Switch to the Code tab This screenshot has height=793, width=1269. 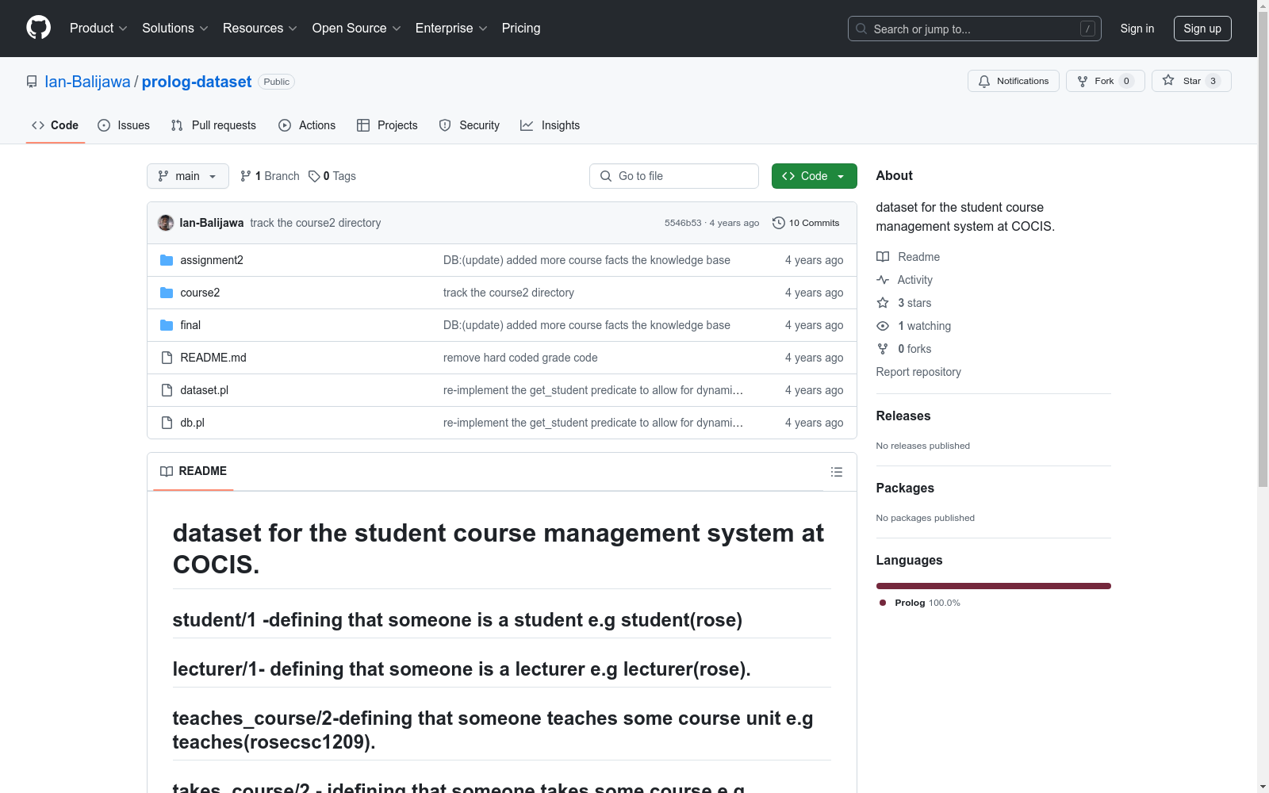56,125
